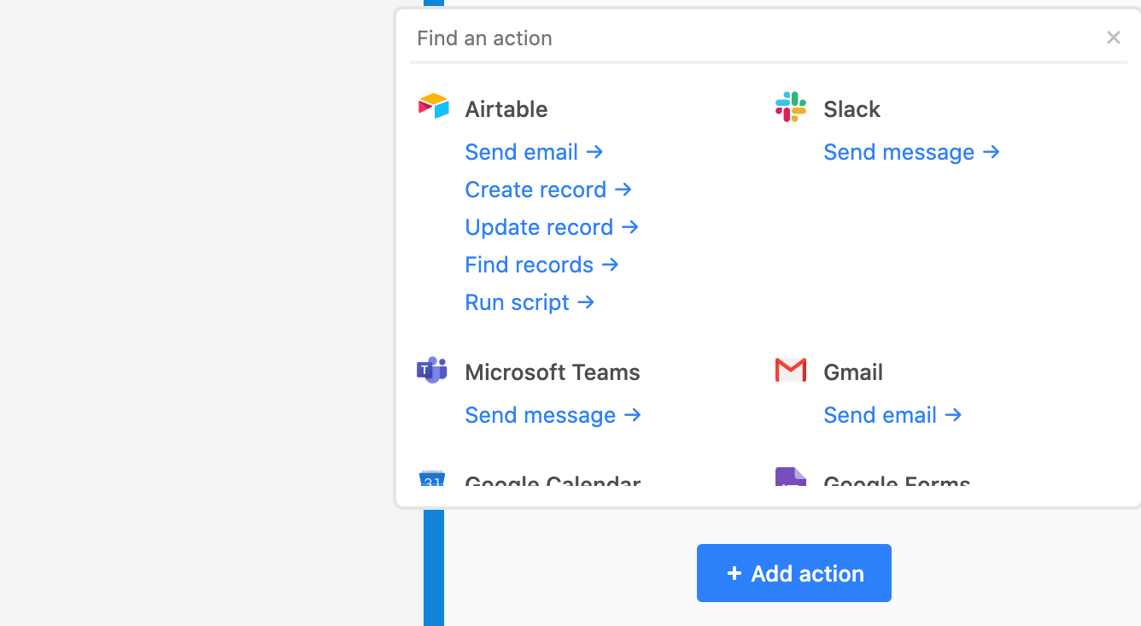Click the Add action button
This screenshot has width=1141, height=626.
coord(794,573)
